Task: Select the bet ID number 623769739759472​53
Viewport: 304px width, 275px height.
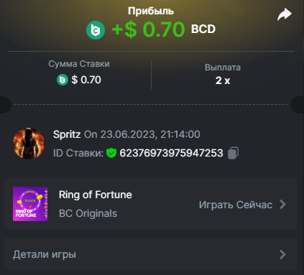Action: pyautogui.click(x=171, y=153)
